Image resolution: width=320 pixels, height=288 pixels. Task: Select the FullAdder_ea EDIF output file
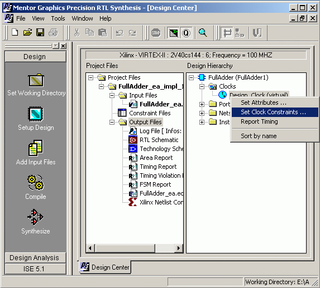[x=156, y=193]
